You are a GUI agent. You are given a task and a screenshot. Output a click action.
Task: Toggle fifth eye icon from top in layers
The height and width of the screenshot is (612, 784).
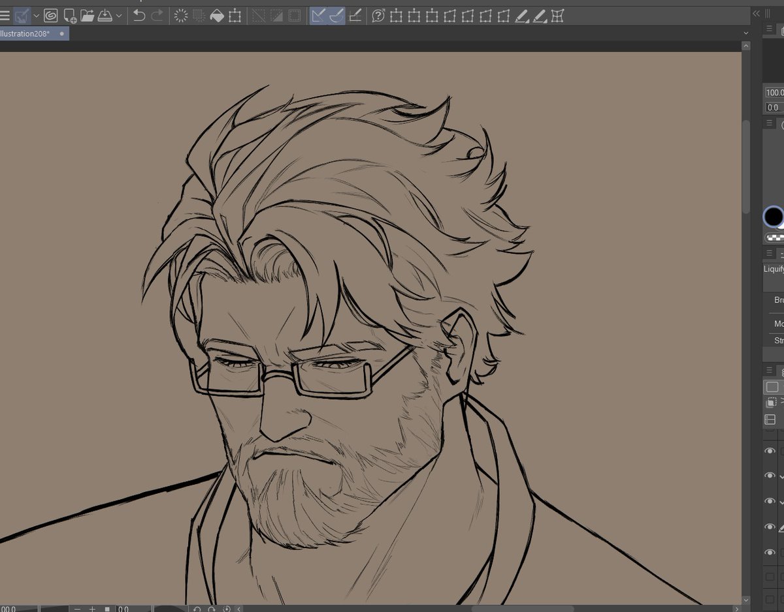(x=770, y=553)
